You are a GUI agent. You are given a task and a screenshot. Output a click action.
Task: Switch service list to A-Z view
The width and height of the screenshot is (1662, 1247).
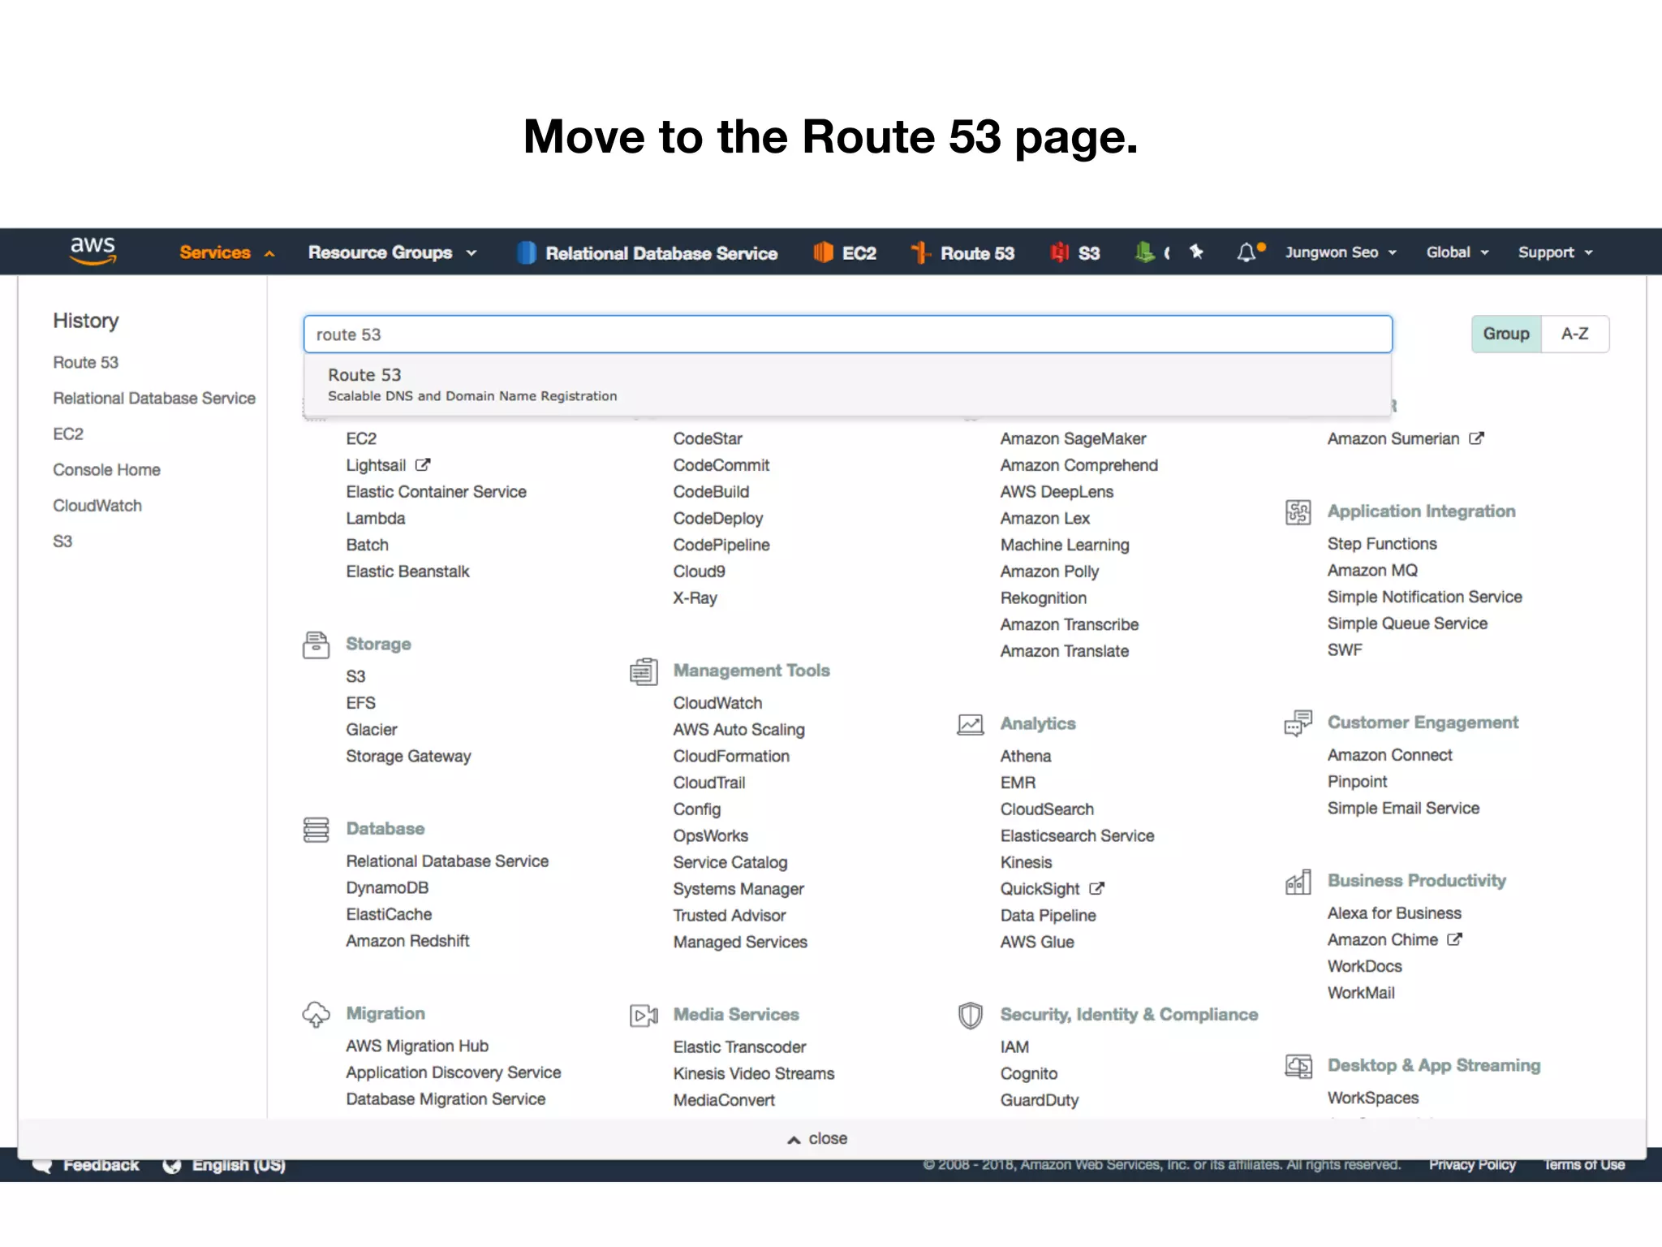1575,334
